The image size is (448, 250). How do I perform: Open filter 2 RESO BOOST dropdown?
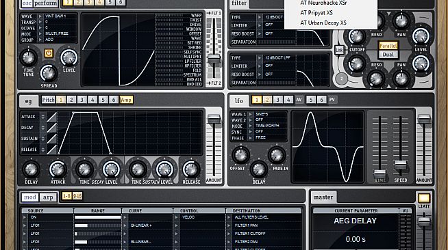tap(260, 74)
